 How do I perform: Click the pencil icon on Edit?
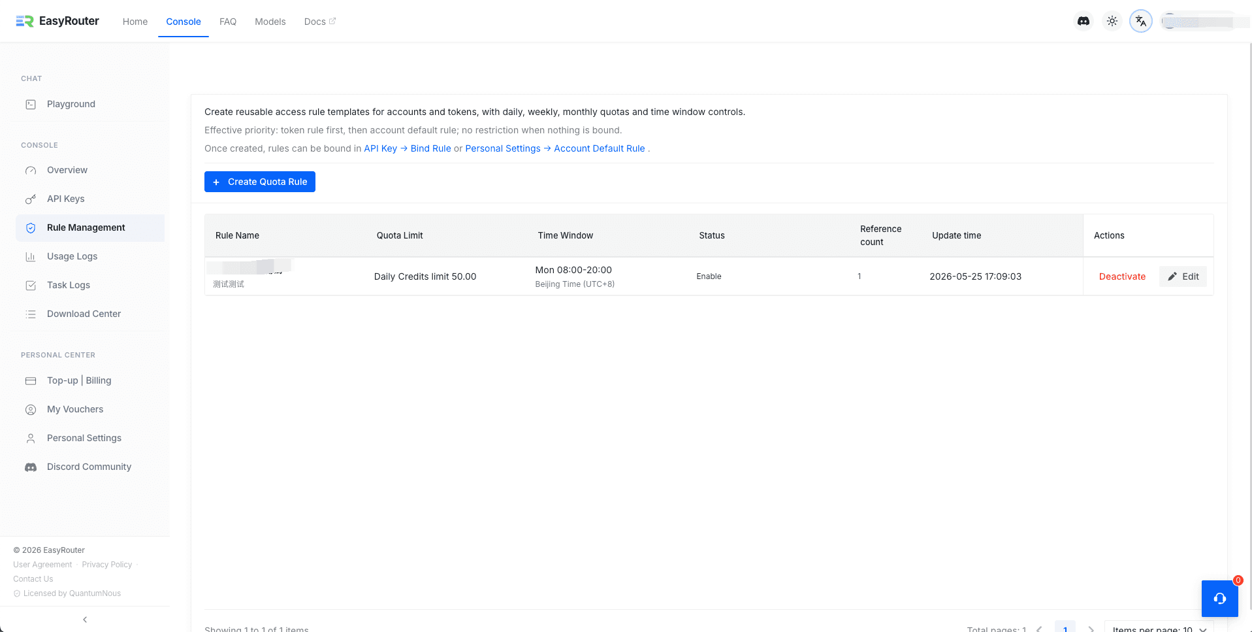point(1172,276)
